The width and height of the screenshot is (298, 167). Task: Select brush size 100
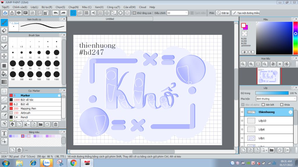[x=48, y=65]
